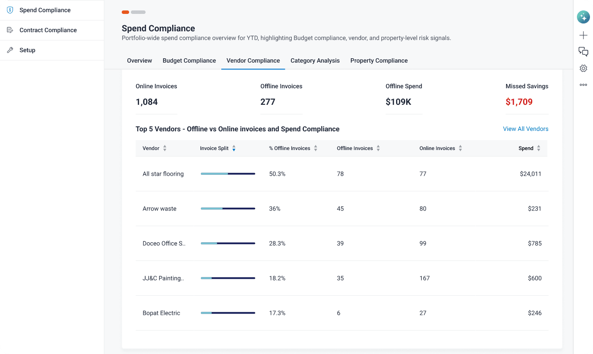
Task: Open the chat bubbles icon
Action: 583,52
